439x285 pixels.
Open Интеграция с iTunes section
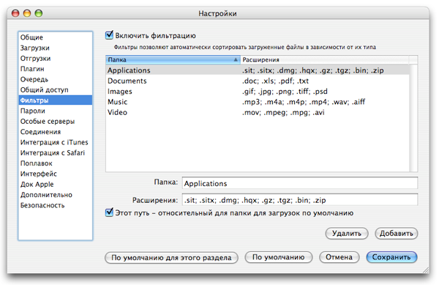55,142
